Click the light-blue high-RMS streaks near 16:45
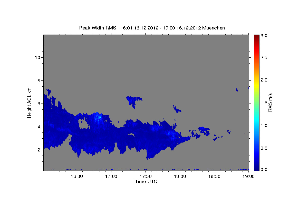 98,118
